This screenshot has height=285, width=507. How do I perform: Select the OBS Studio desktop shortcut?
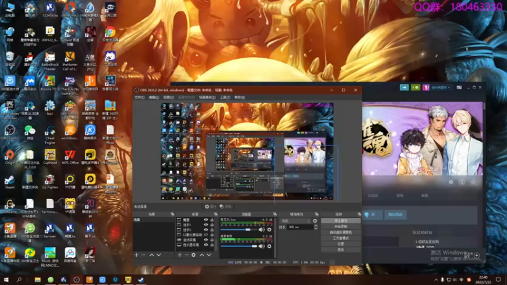(x=10, y=132)
